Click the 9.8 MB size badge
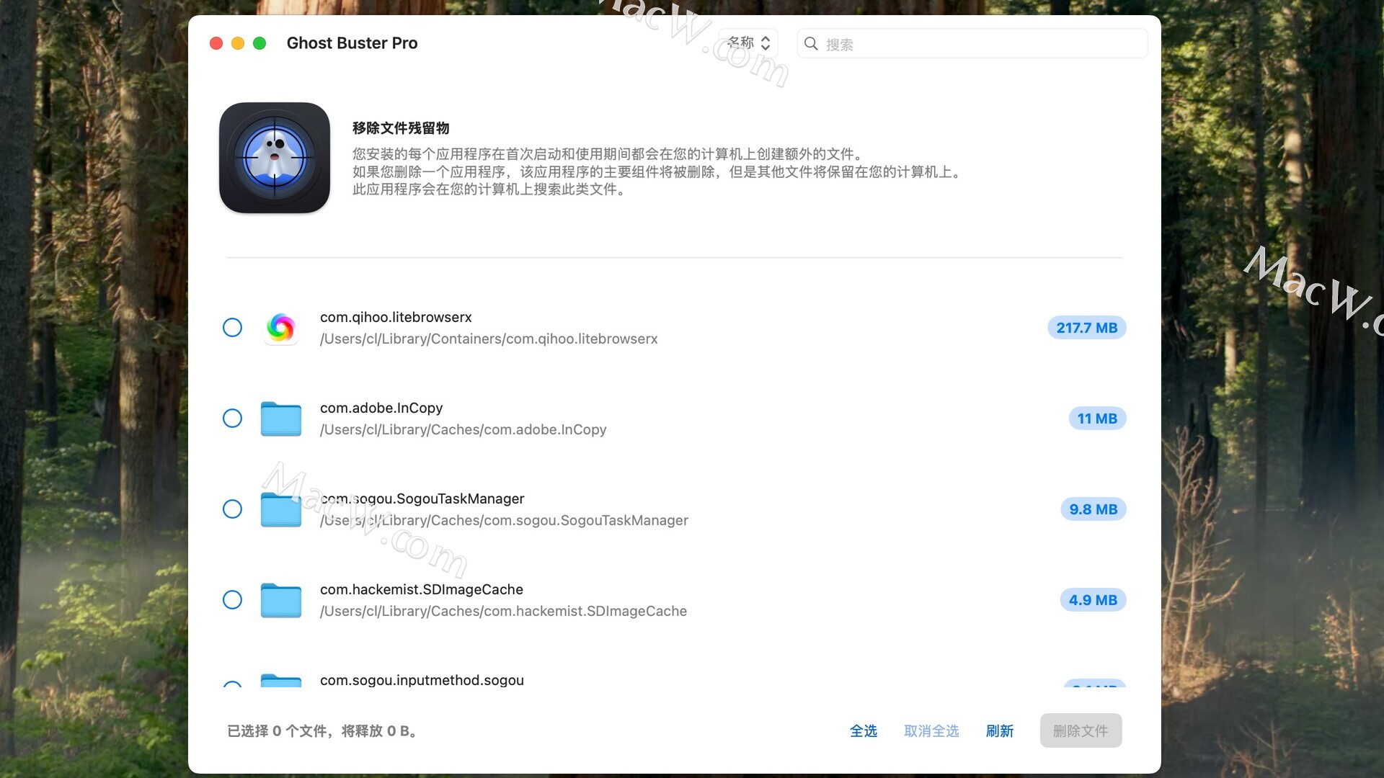Image resolution: width=1384 pixels, height=778 pixels. [x=1094, y=509]
